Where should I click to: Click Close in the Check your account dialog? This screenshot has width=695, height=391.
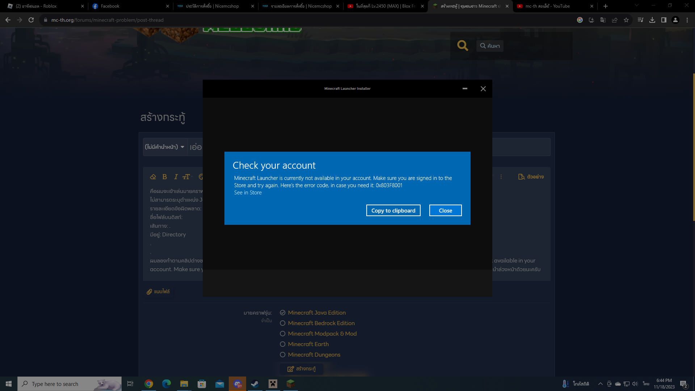point(446,210)
